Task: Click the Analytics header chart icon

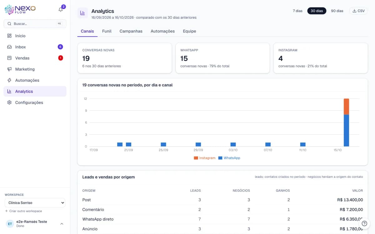Action: (x=82, y=13)
